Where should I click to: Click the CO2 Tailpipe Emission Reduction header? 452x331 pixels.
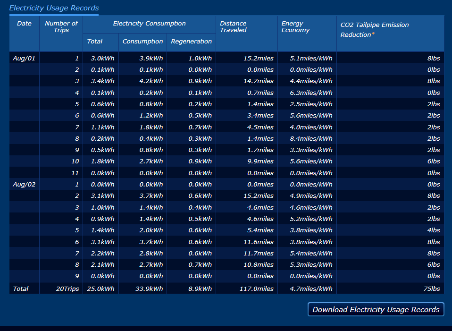tap(375, 25)
